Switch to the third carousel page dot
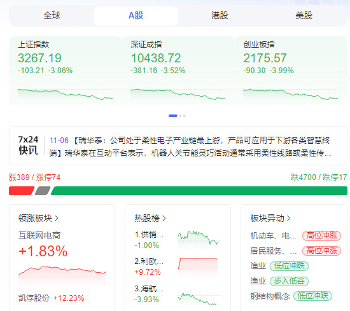This screenshot has height=311, width=350. pyautogui.click(x=185, y=116)
